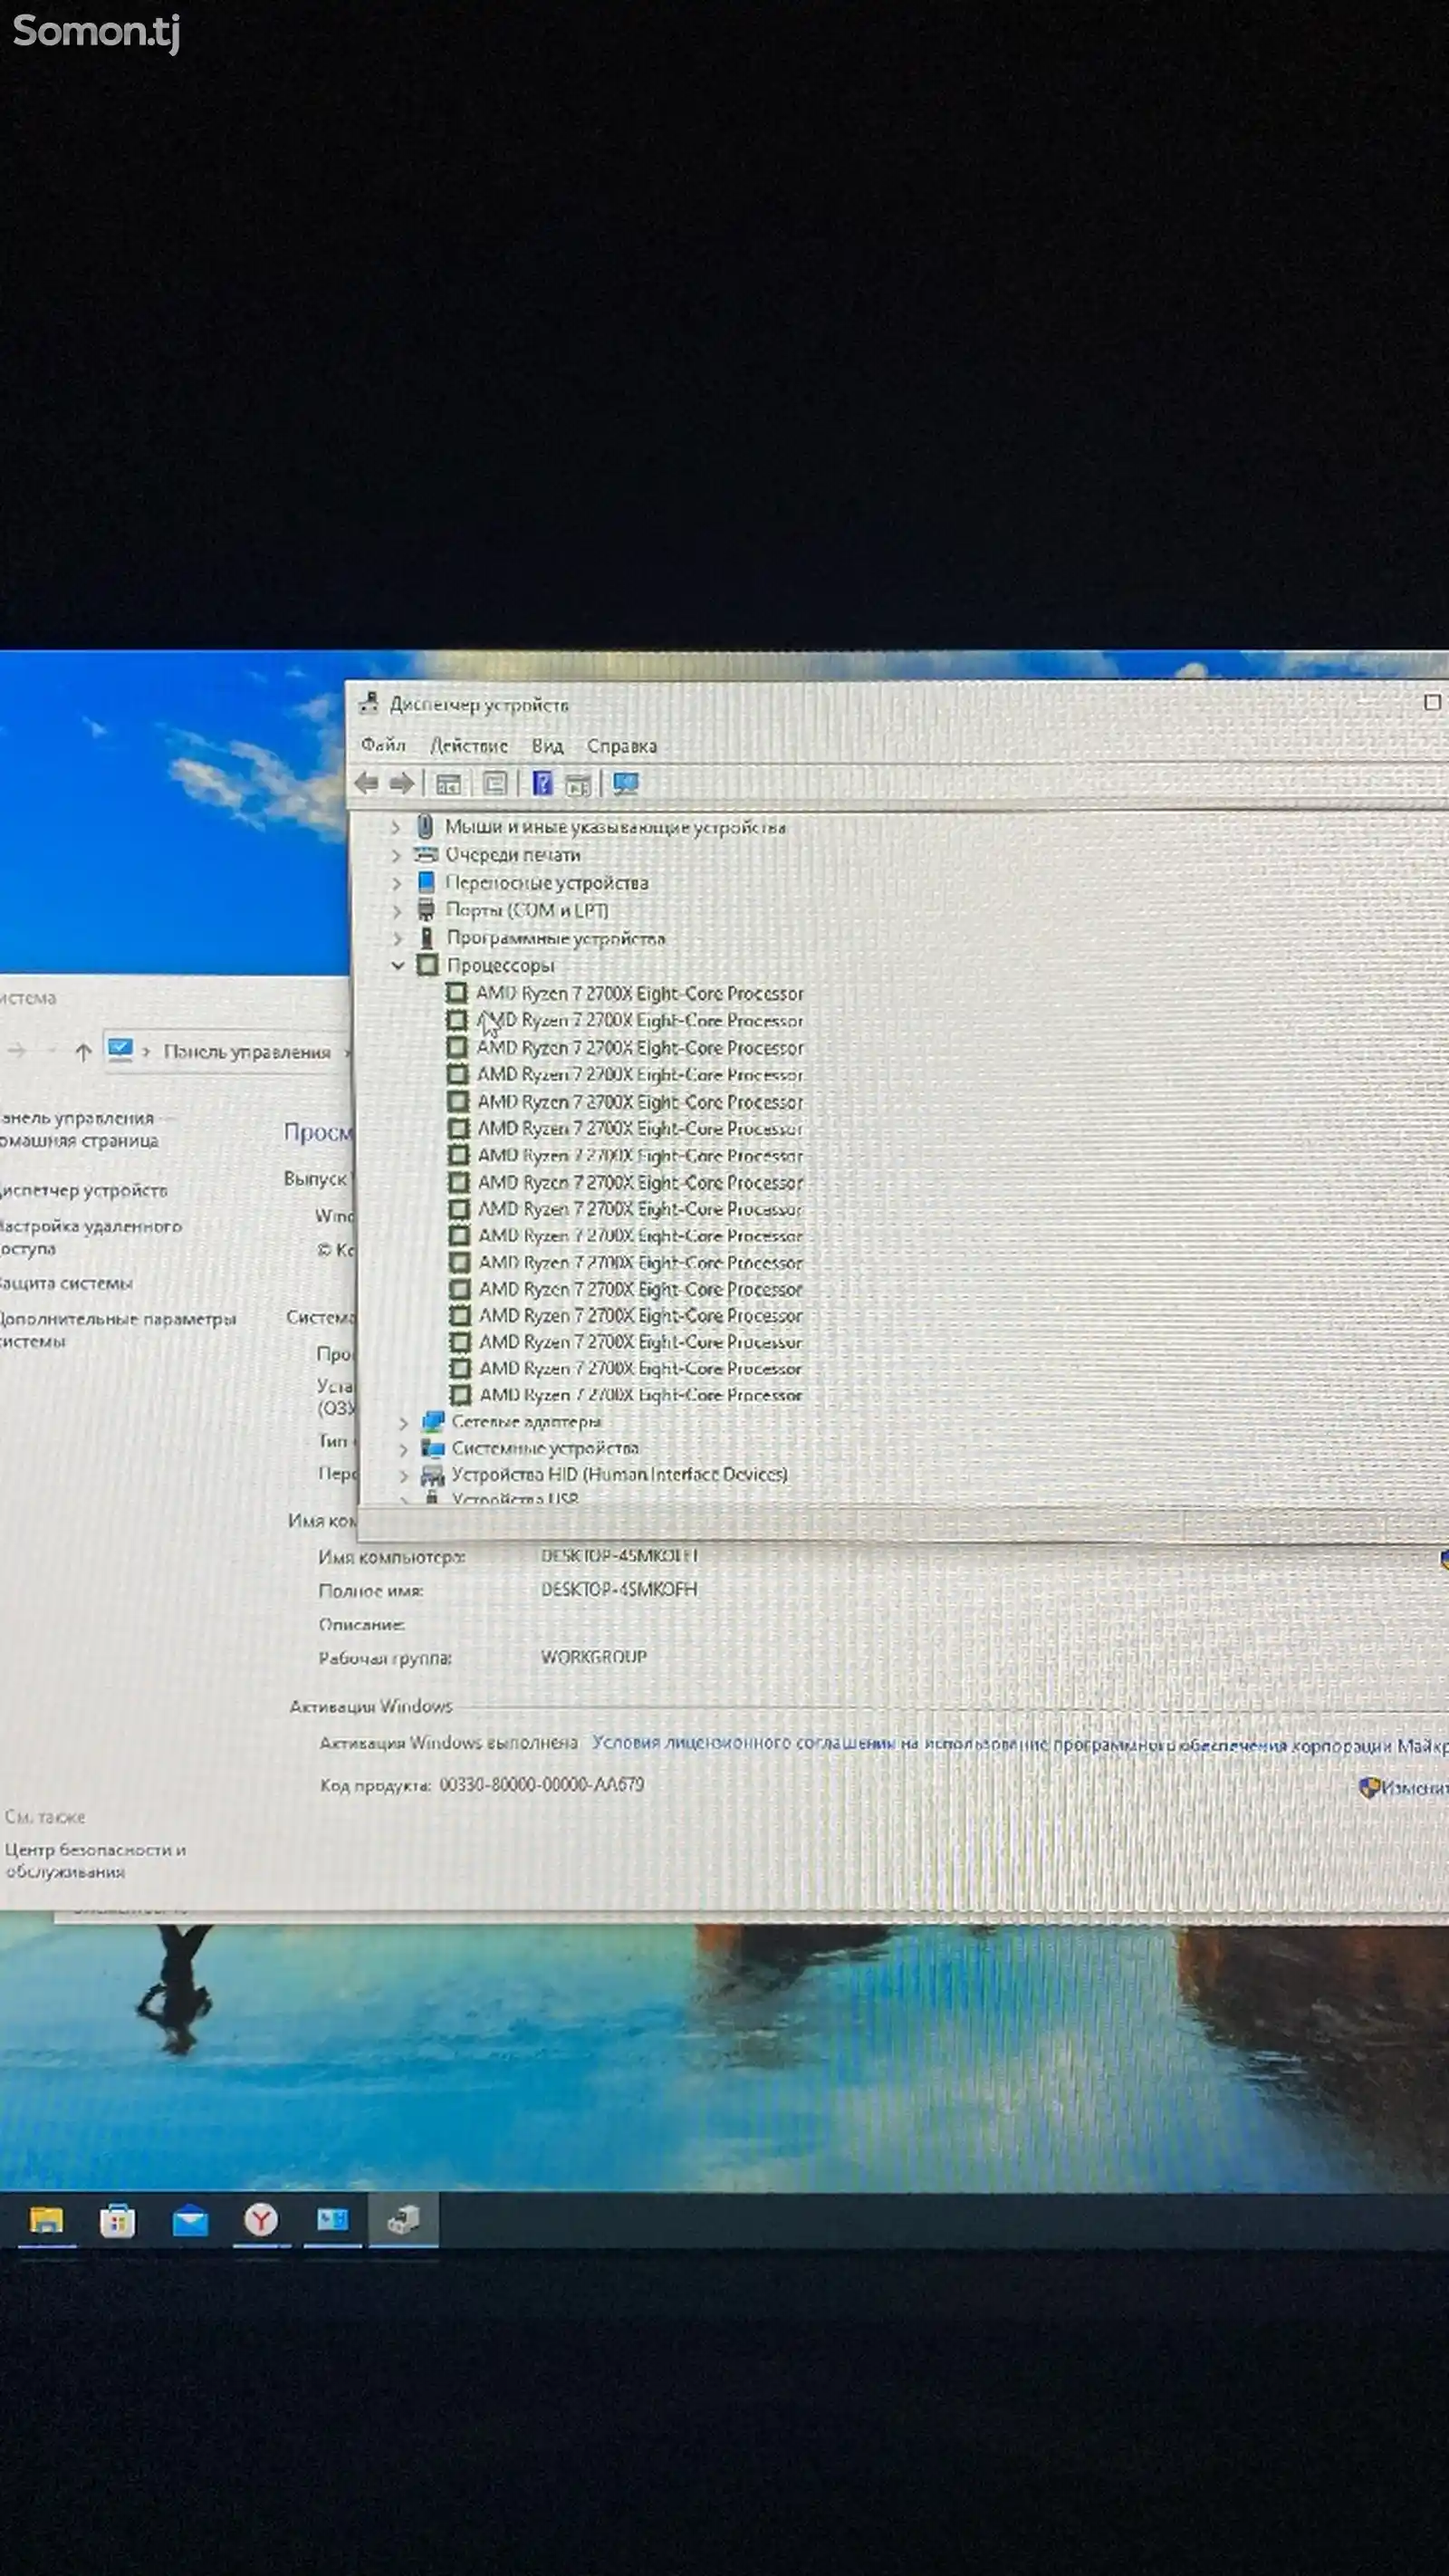Viewport: 1449px width, 2576px height.
Task: Collapse the Процессоры node
Action: (398, 965)
